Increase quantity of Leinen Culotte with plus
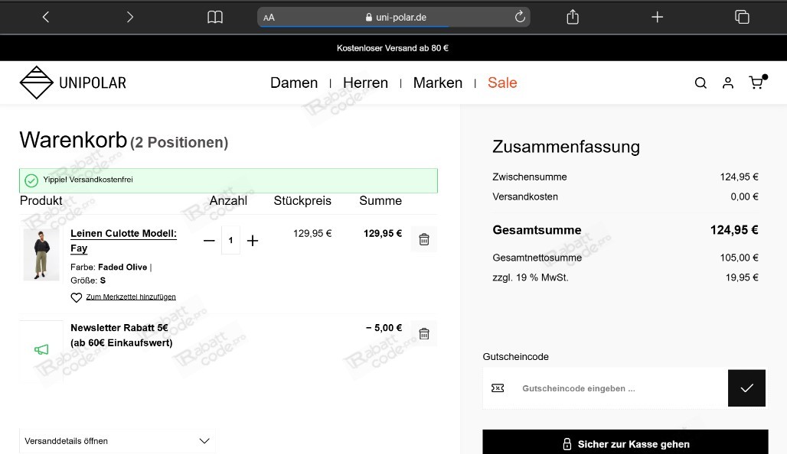This screenshot has height=454, width=787. click(253, 241)
